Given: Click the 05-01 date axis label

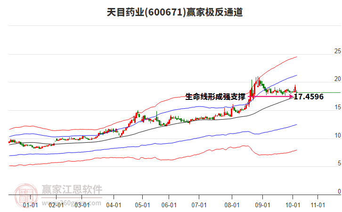Looking at the screenshot, I should (x=142, y=205).
